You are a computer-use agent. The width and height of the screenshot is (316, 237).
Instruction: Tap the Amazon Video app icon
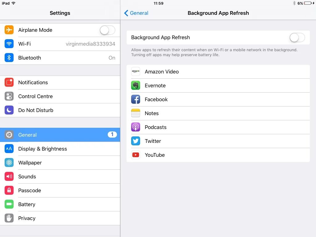(x=136, y=72)
